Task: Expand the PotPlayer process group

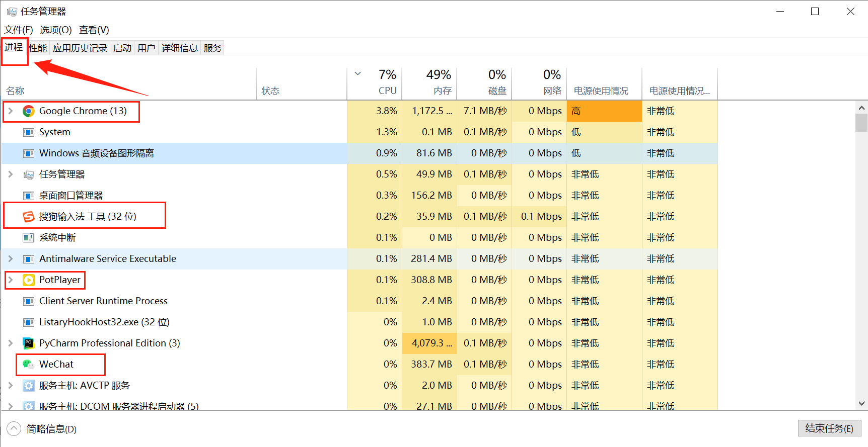Action: tap(11, 280)
